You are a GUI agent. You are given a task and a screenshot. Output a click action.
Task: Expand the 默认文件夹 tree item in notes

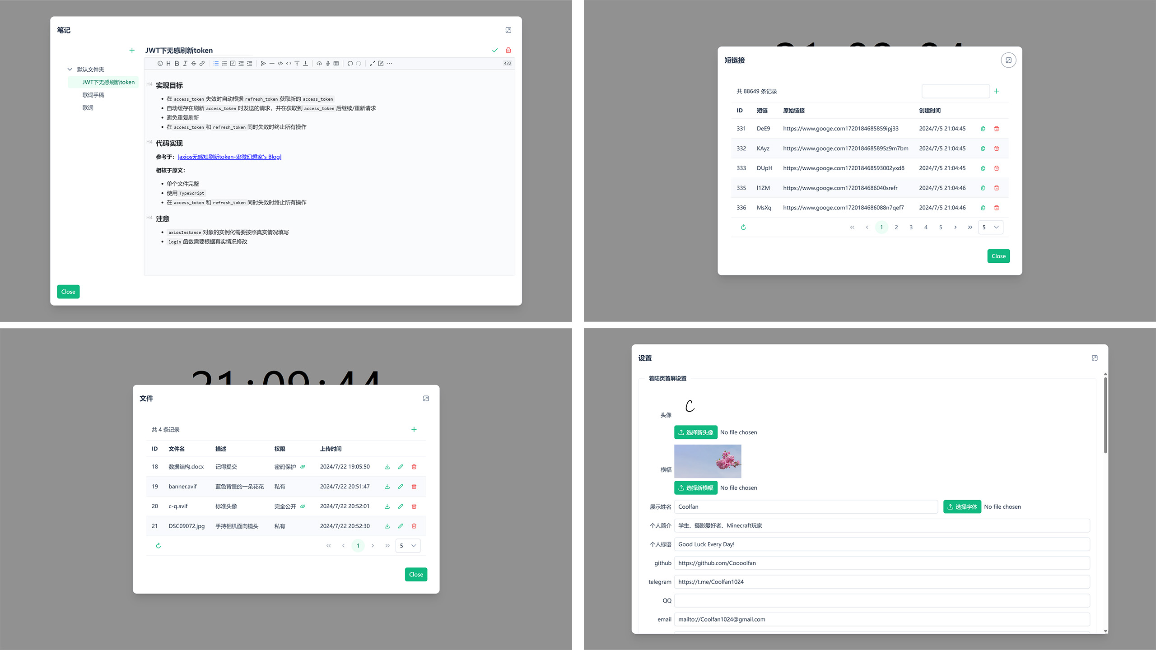70,69
